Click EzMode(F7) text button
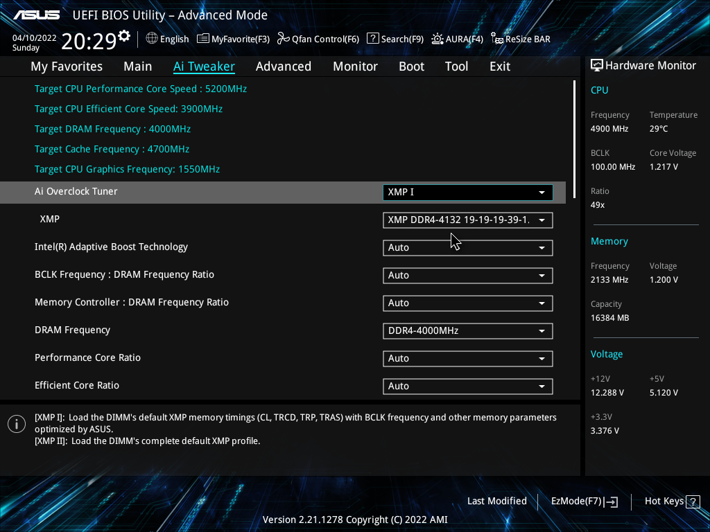The width and height of the screenshot is (710, 532). click(x=576, y=502)
